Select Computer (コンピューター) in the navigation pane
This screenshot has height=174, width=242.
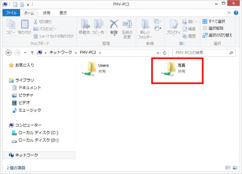tap(25, 125)
